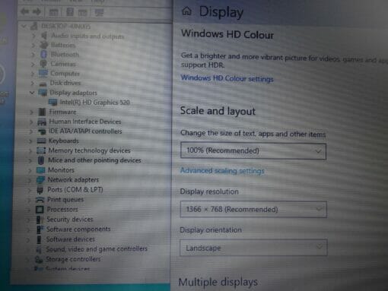Select Mice and other pointing devices

pyautogui.click(x=94, y=160)
